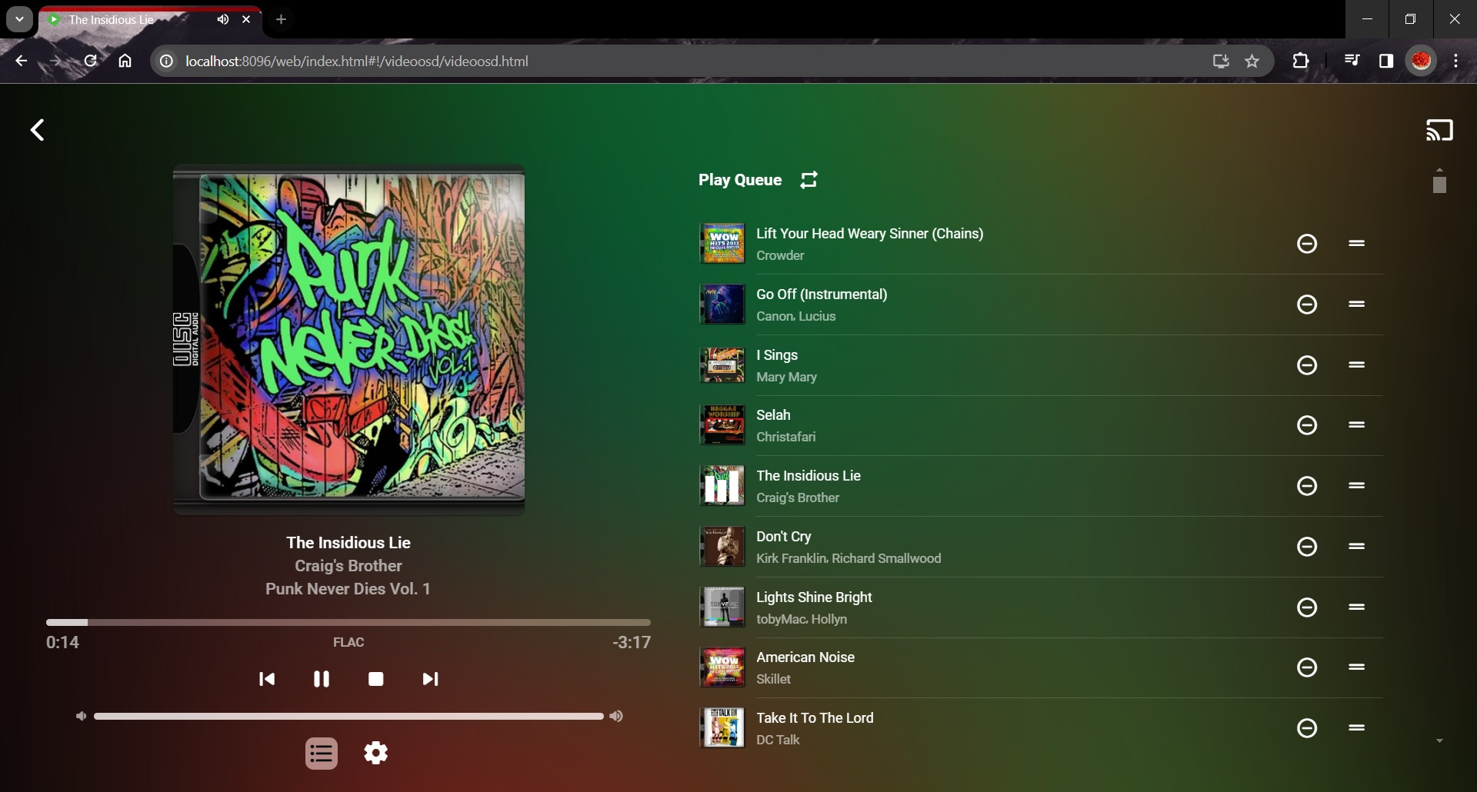The width and height of the screenshot is (1477, 792).
Task: Reload the page
Action: tap(91, 62)
